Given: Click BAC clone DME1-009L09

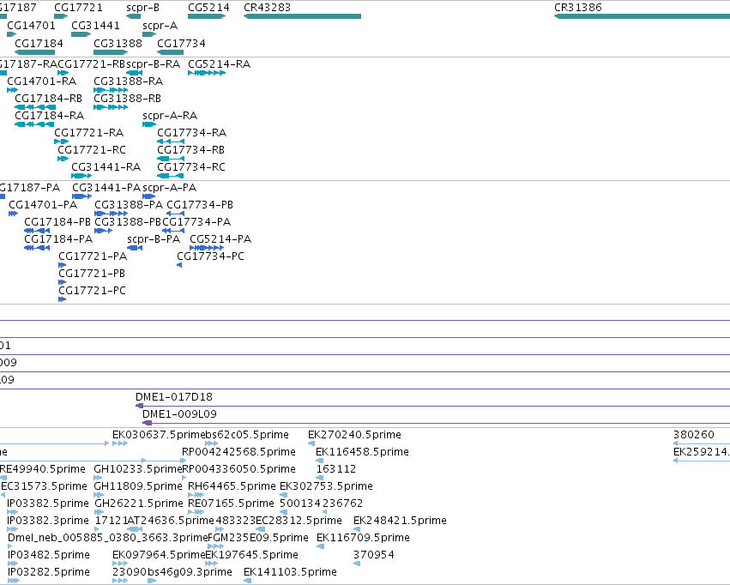Looking at the screenshot, I should tap(179, 414).
